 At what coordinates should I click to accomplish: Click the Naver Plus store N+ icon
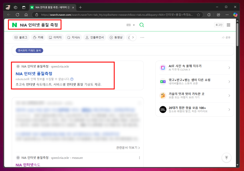tap(163, 82)
